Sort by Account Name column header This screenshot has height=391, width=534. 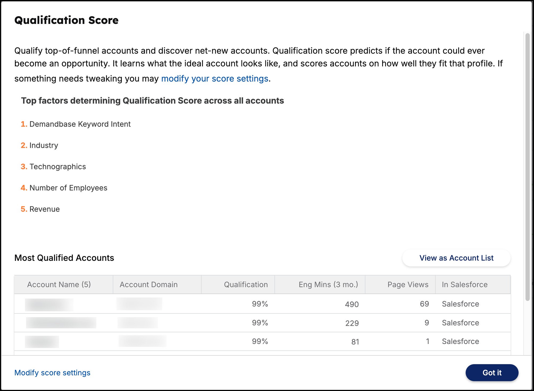pyautogui.click(x=59, y=284)
